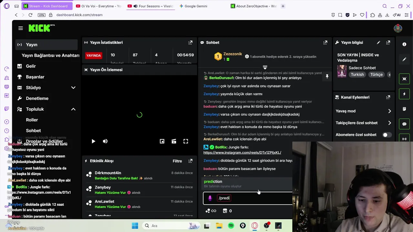Toggle the VPN badge in address bar

(x=41, y=15)
